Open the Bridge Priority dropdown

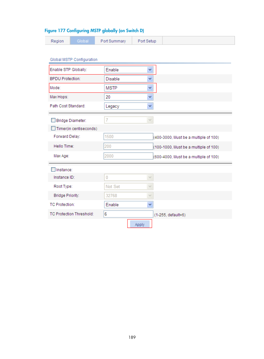tap(129, 196)
